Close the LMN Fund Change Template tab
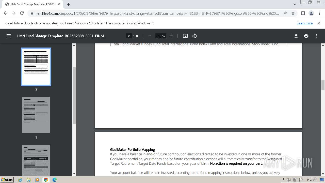The image size is (325, 183). coord(59,4)
